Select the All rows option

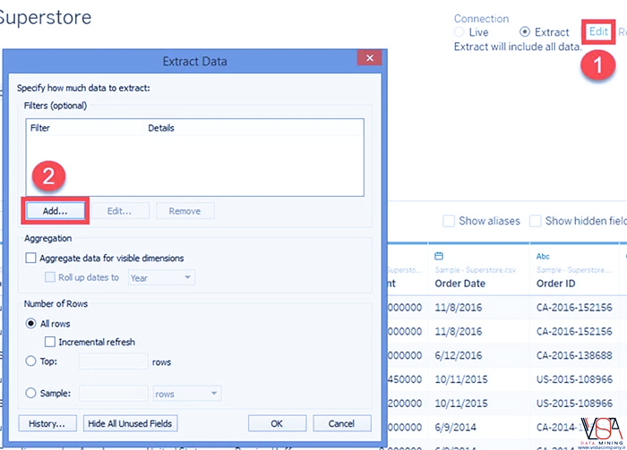[31, 324]
